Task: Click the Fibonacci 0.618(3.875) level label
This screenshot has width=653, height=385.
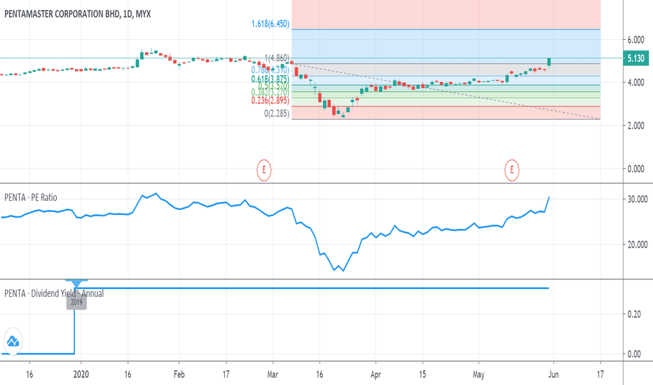Action: (270, 79)
